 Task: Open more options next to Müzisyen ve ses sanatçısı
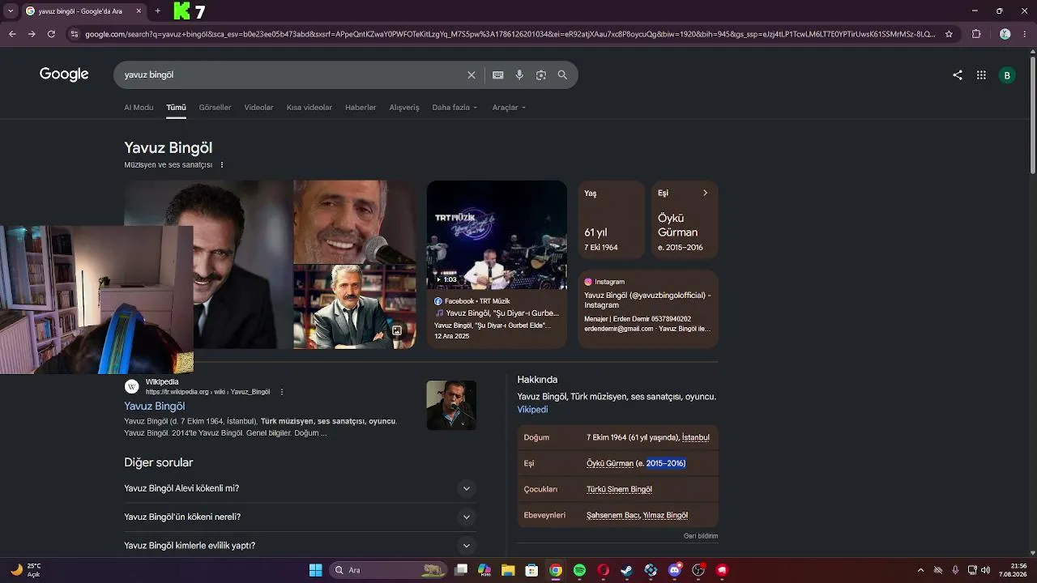(x=222, y=165)
